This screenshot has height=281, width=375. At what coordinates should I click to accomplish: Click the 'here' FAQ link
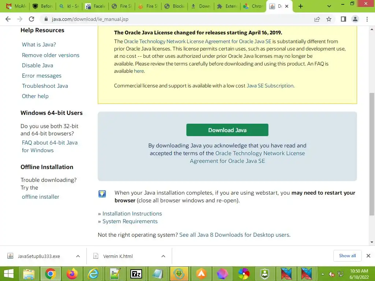coord(139,71)
